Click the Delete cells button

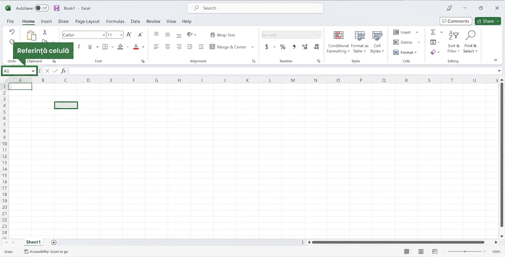point(403,42)
